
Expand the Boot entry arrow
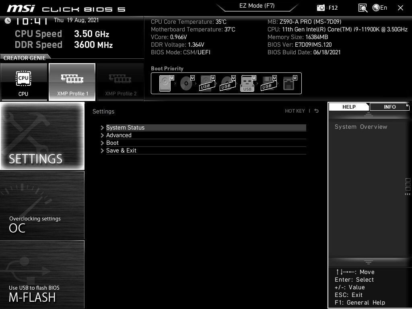point(102,143)
